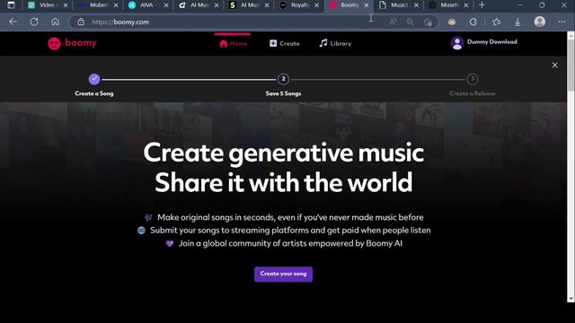Close the Royalty tab
The height and width of the screenshot is (323, 575).
click(x=316, y=5)
